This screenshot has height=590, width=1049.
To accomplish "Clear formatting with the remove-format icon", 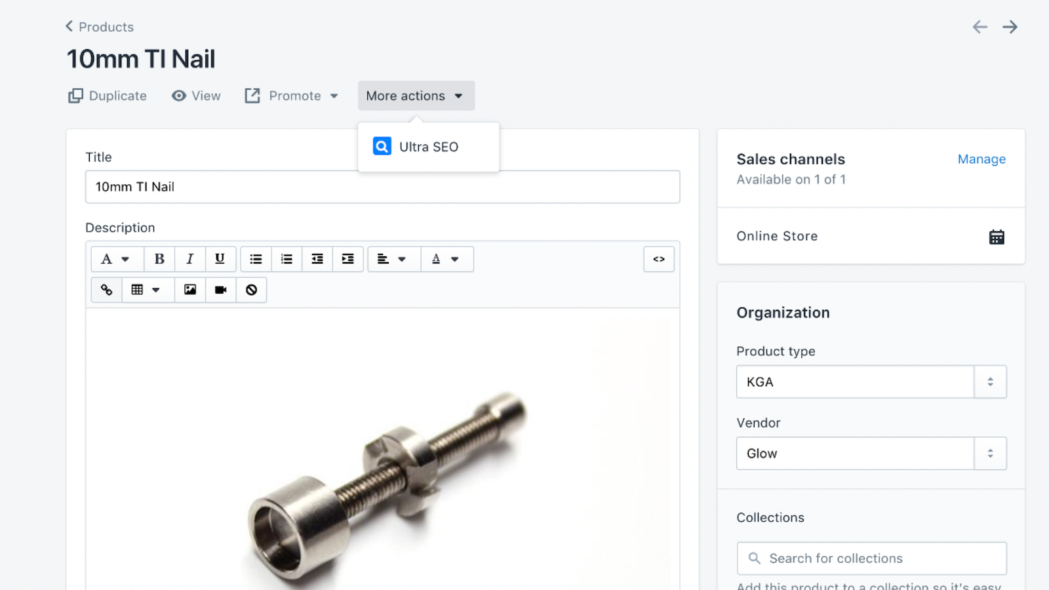I will (x=251, y=290).
